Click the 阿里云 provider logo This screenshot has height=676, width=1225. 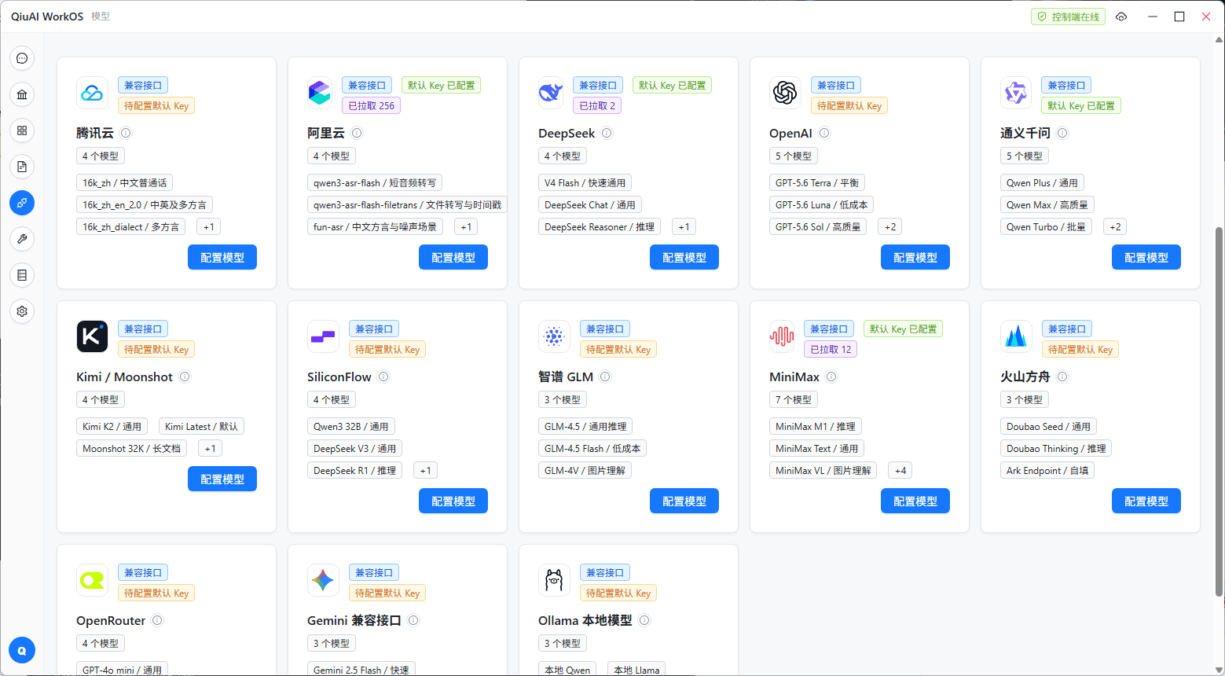pyautogui.click(x=320, y=93)
